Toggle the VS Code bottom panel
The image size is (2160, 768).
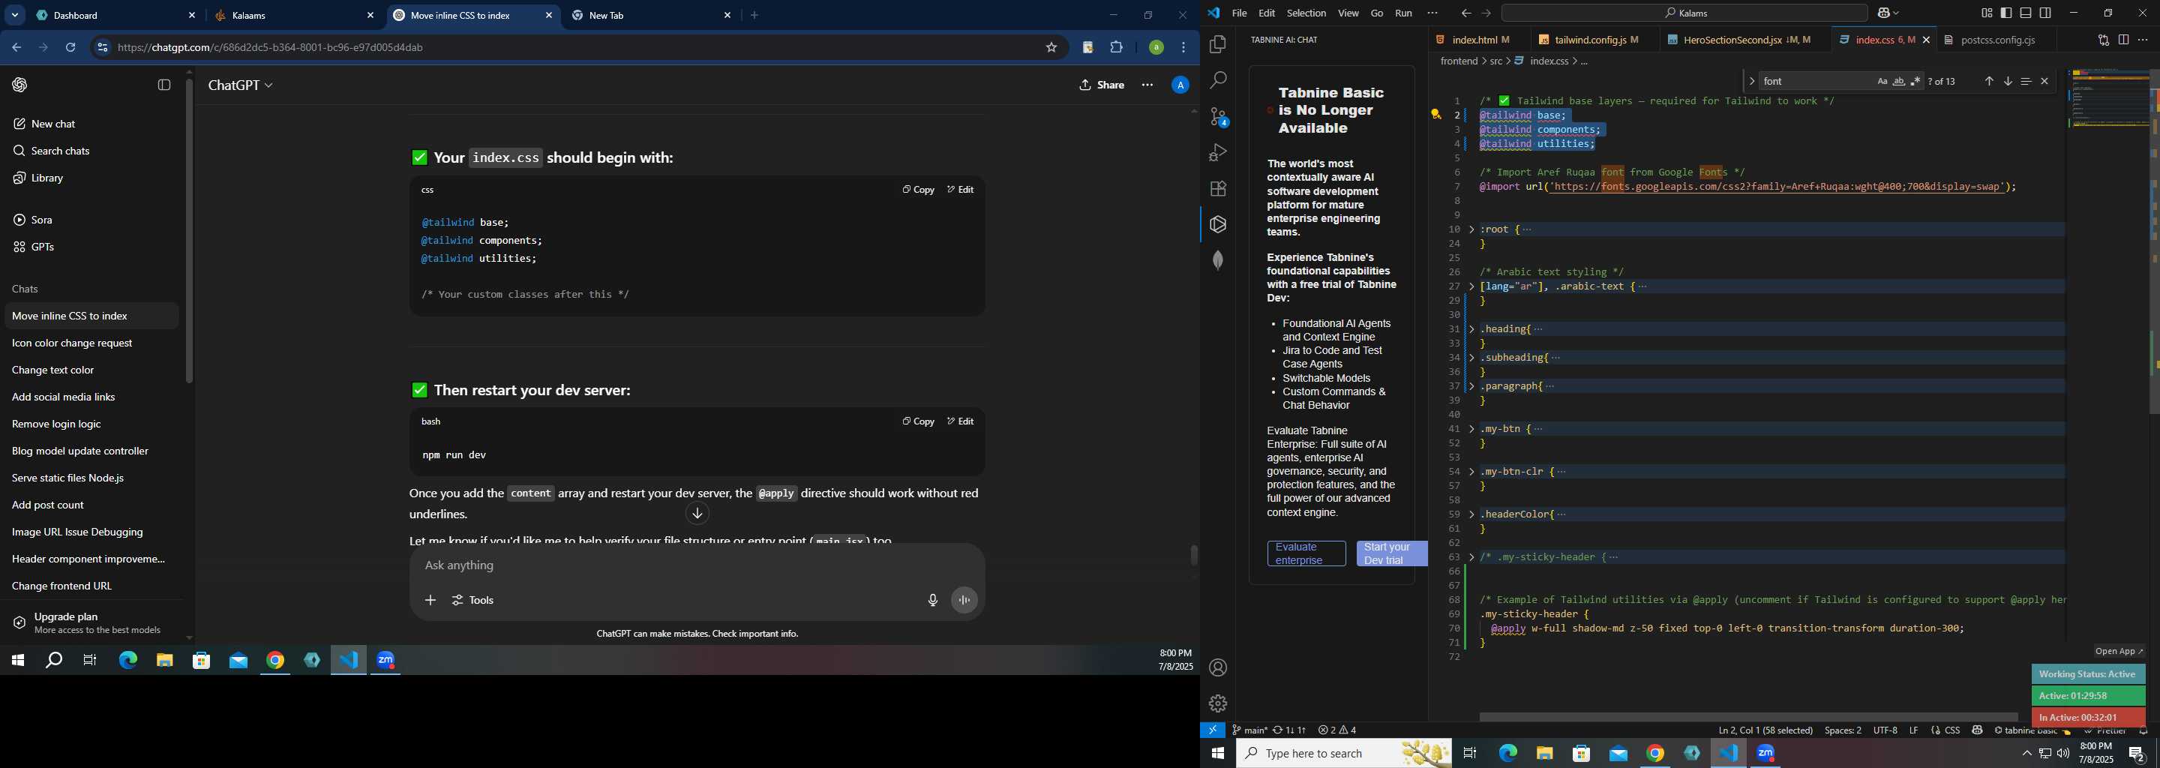click(2026, 13)
